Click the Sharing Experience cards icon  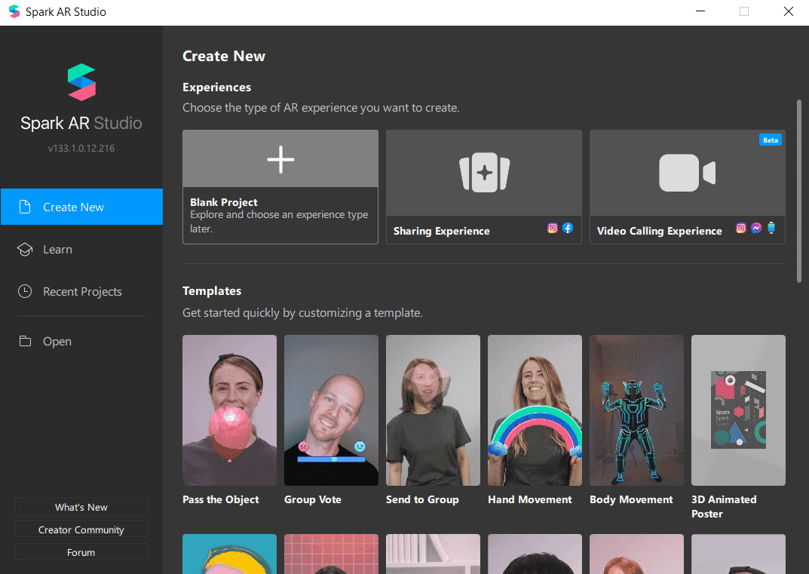[x=484, y=173]
